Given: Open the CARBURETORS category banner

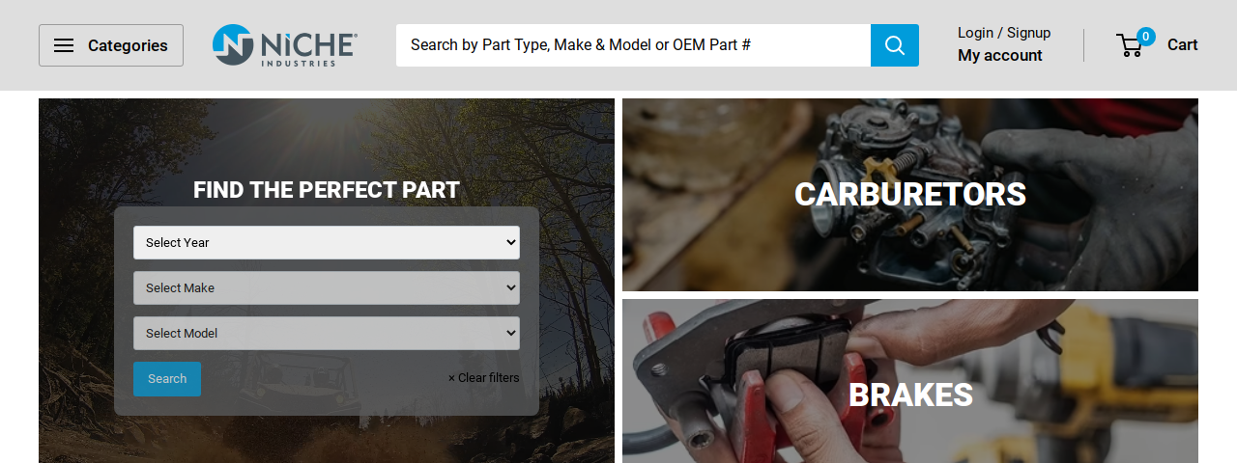Looking at the screenshot, I should coord(910,195).
